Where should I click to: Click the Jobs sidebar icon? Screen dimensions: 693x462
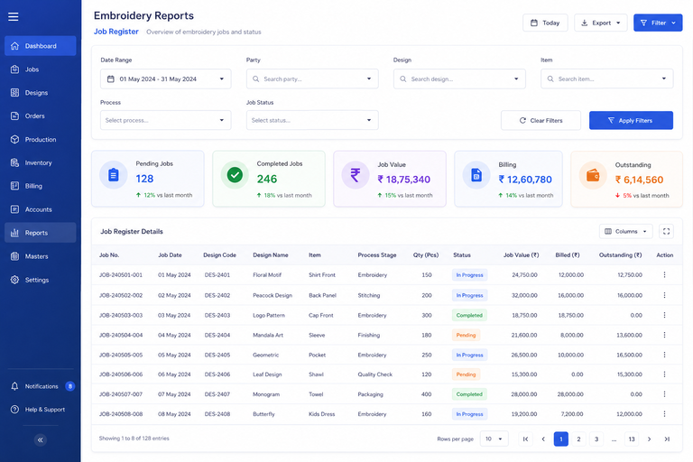[x=14, y=69]
